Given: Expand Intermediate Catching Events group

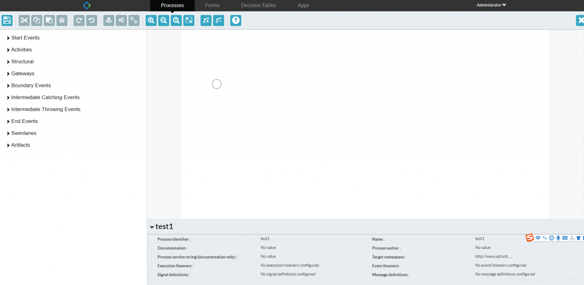Looking at the screenshot, I should click(x=43, y=97).
